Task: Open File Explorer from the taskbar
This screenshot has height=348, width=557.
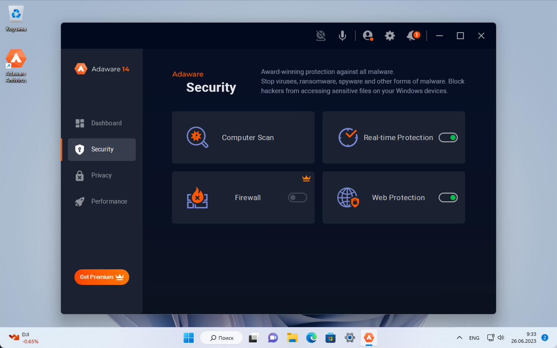Action: click(x=292, y=338)
